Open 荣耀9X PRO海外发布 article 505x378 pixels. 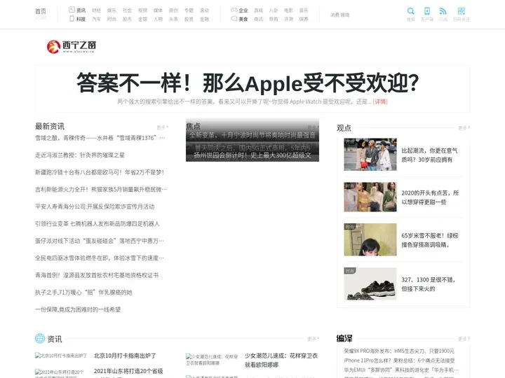pyautogui.click(x=399, y=351)
